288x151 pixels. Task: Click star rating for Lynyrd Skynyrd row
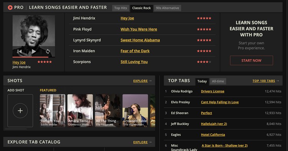[x=204, y=40]
